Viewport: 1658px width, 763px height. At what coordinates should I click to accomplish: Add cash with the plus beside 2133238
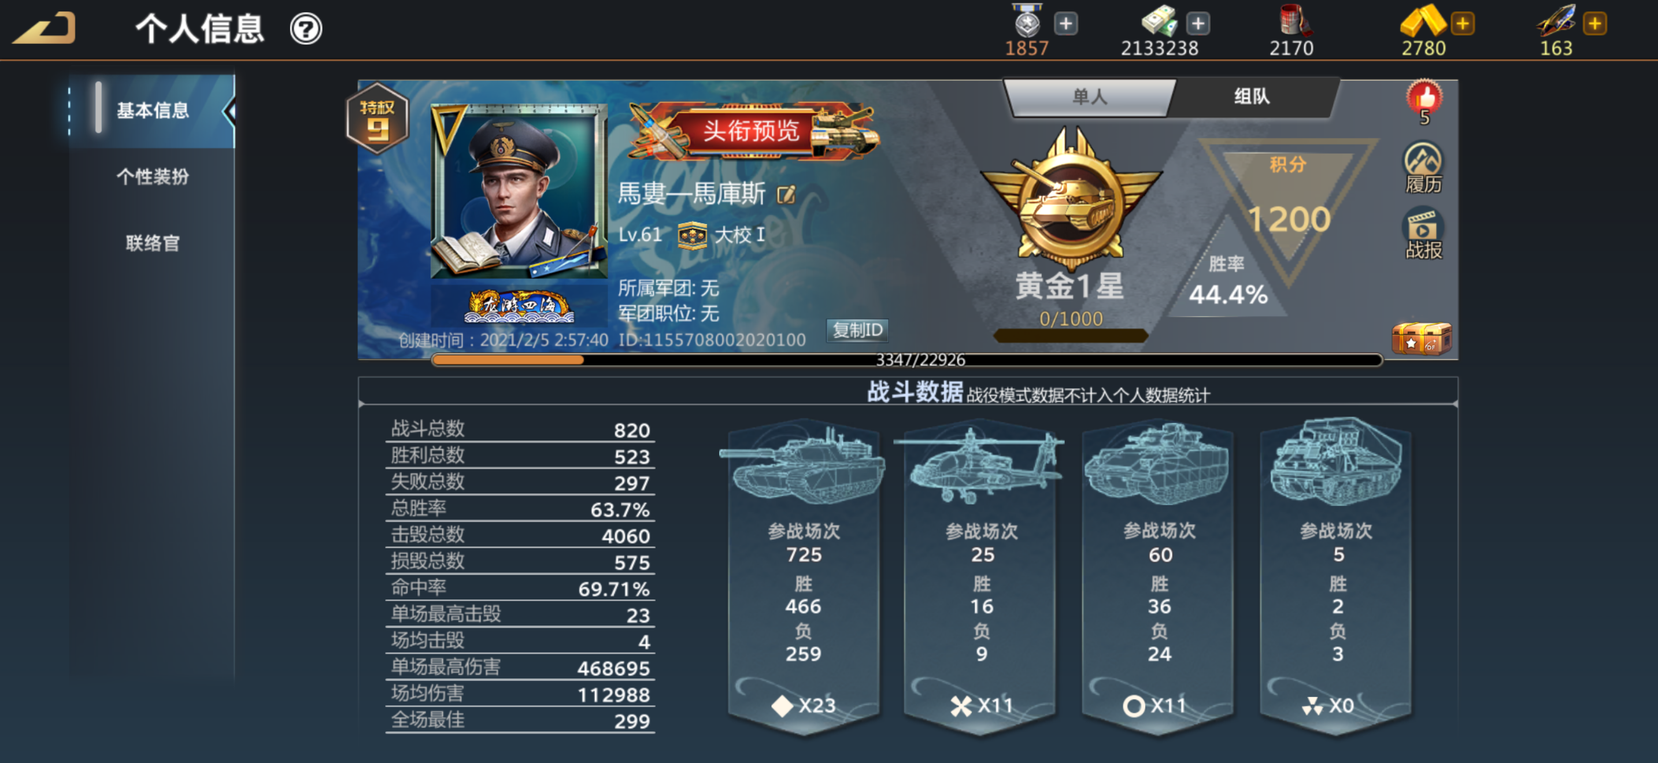point(1198,24)
